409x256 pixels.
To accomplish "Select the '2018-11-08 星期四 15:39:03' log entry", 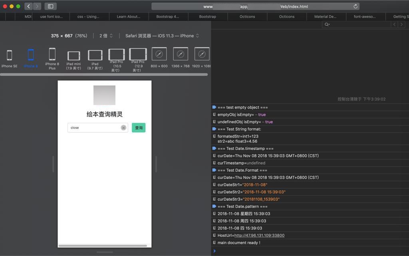I will click(x=310, y=214).
